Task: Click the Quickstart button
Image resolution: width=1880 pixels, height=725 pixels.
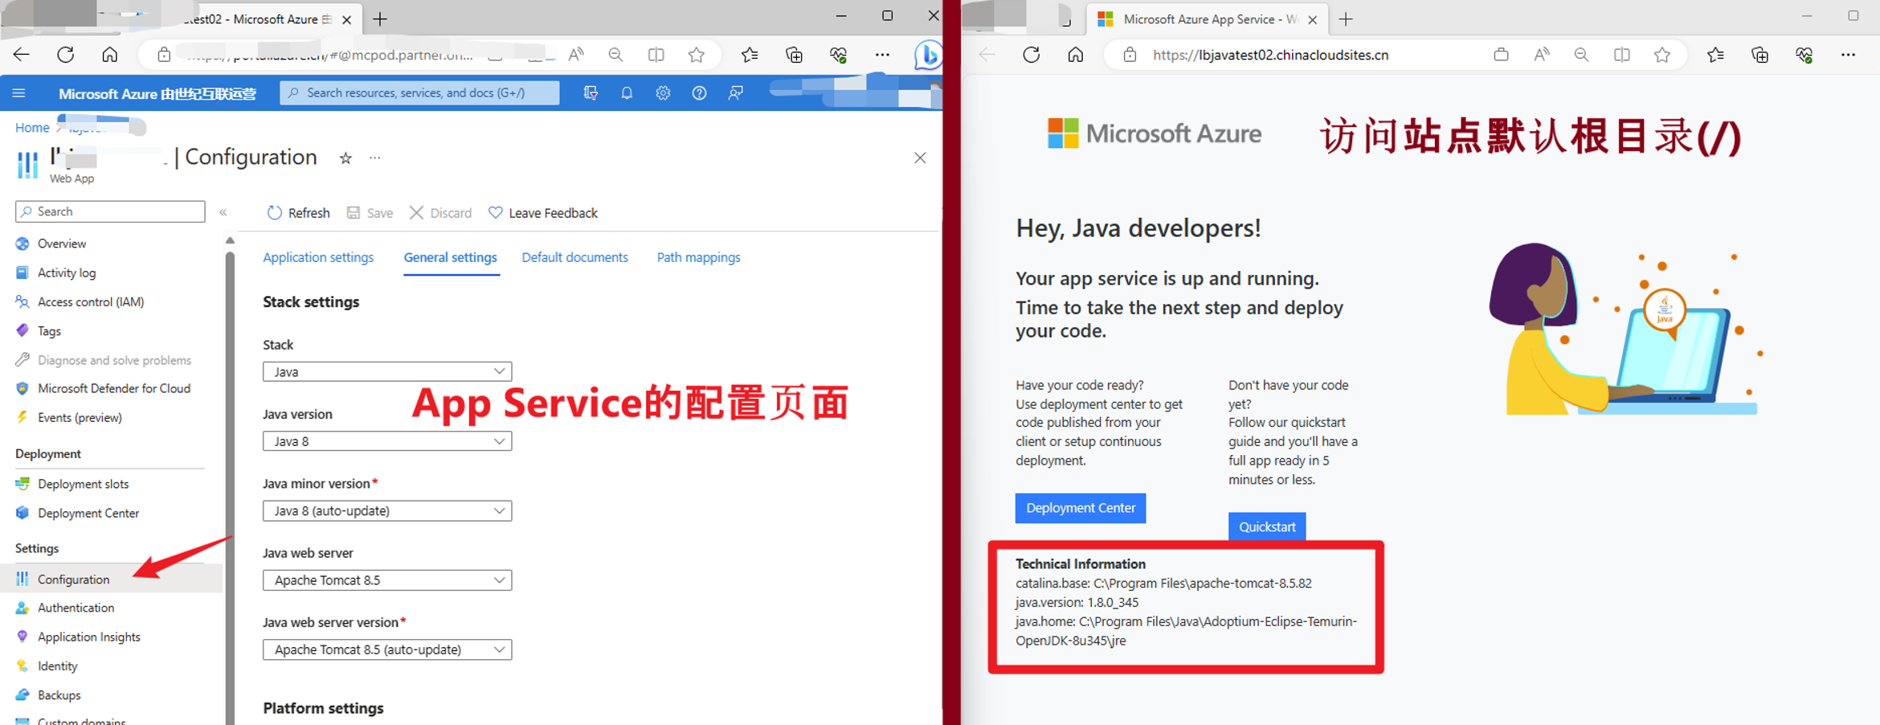Action: click(x=1266, y=526)
